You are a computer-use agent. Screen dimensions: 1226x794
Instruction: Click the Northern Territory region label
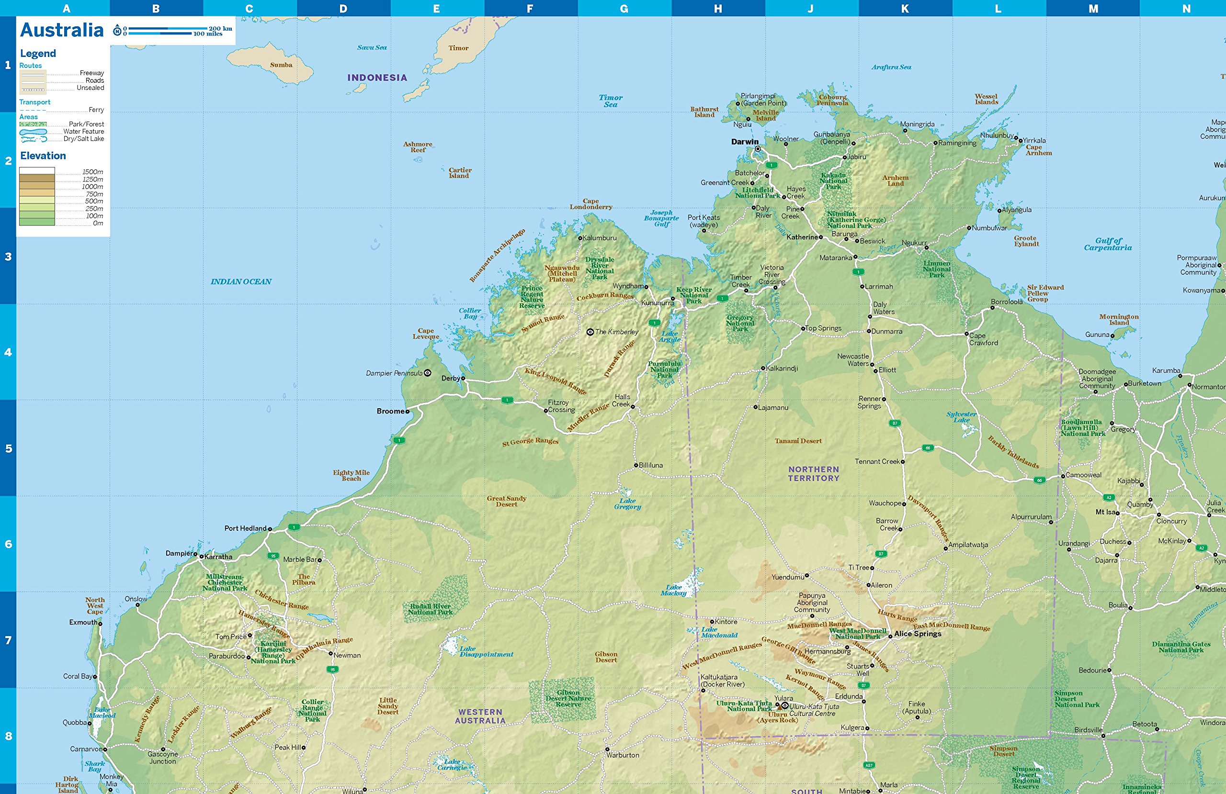click(x=813, y=474)
